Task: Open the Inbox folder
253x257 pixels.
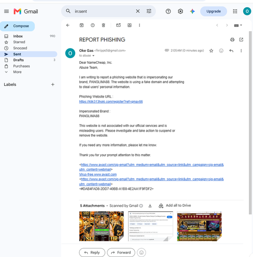Action: coord(28,36)
